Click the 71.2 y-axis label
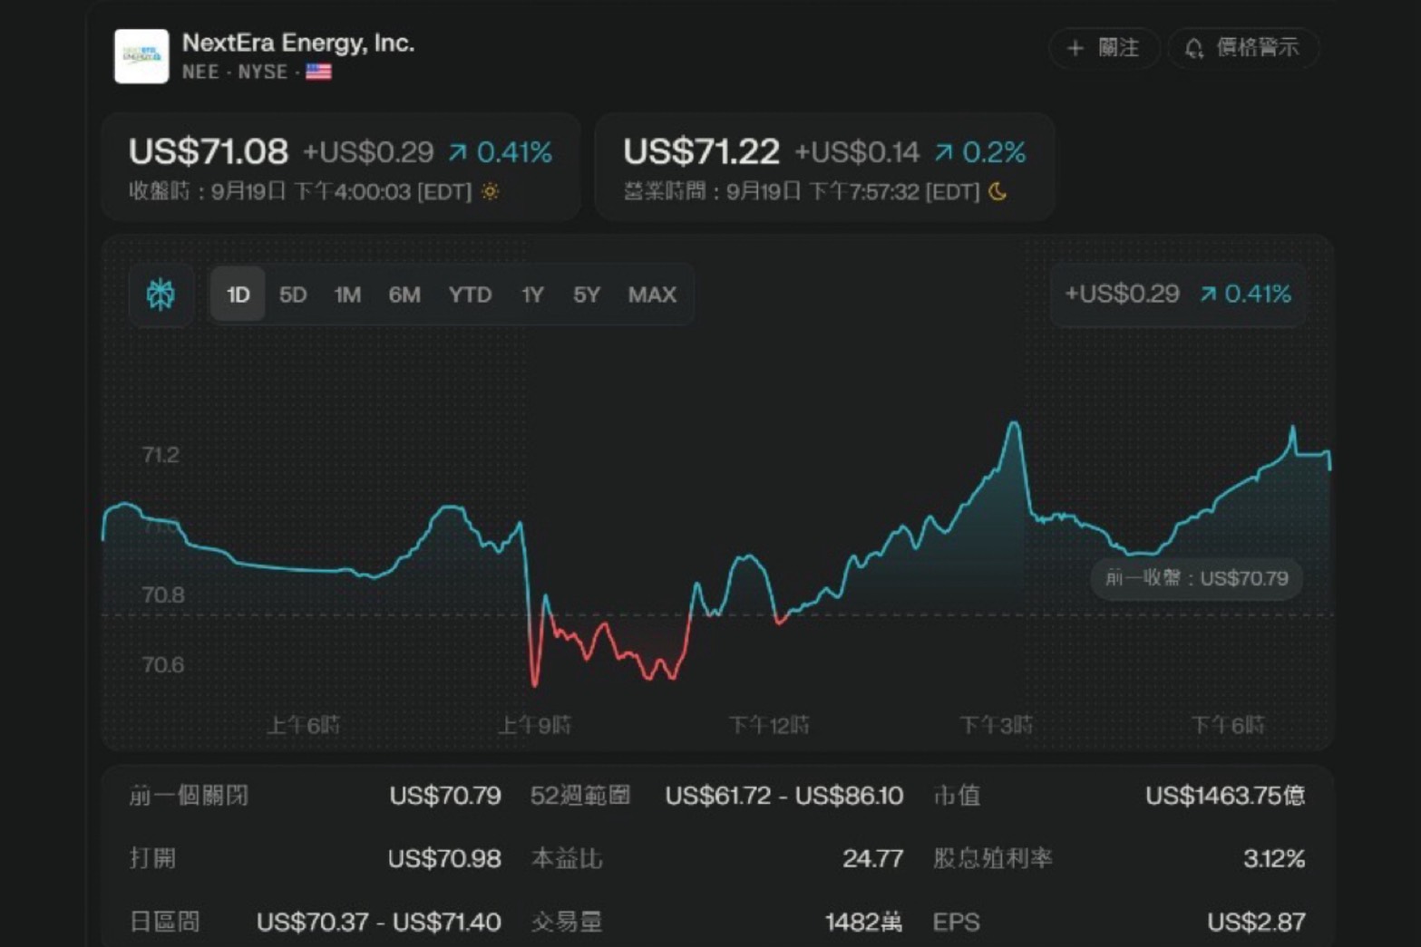1421x947 pixels. (x=161, y=455)
